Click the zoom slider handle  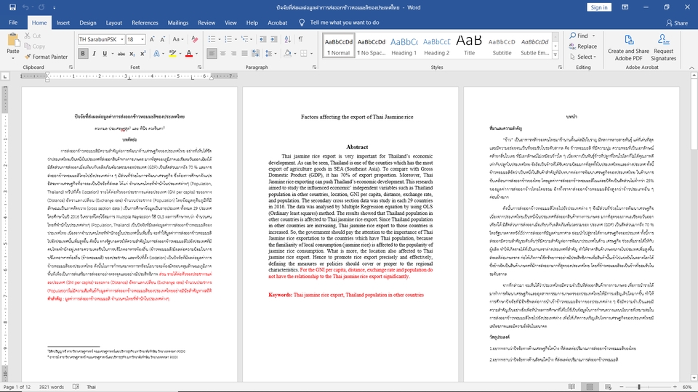639,387
